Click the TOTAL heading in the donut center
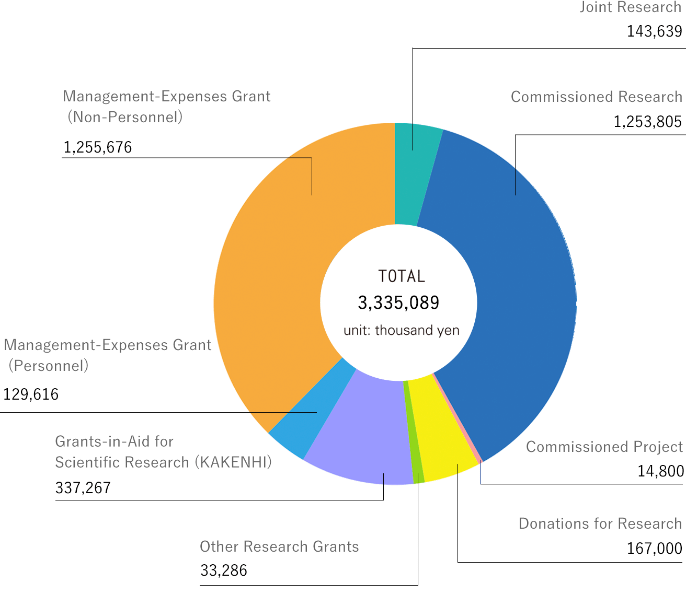 tap(401, 276)
